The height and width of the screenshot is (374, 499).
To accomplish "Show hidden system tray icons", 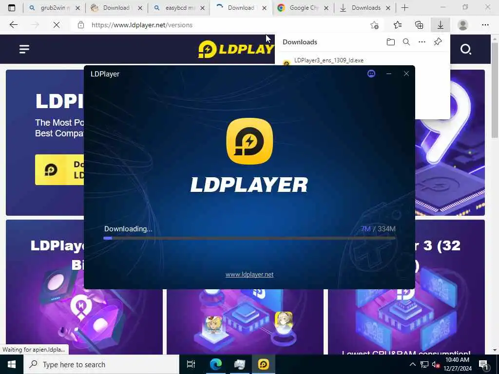I will pyautogui.click(x=412, y=364).
